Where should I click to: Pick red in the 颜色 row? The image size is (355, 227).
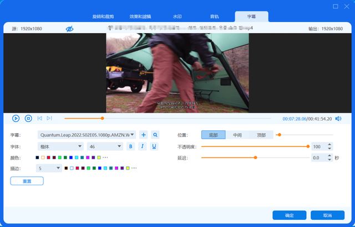48,157
